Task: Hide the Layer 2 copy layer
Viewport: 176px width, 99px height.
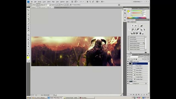Action: [128, 62]
